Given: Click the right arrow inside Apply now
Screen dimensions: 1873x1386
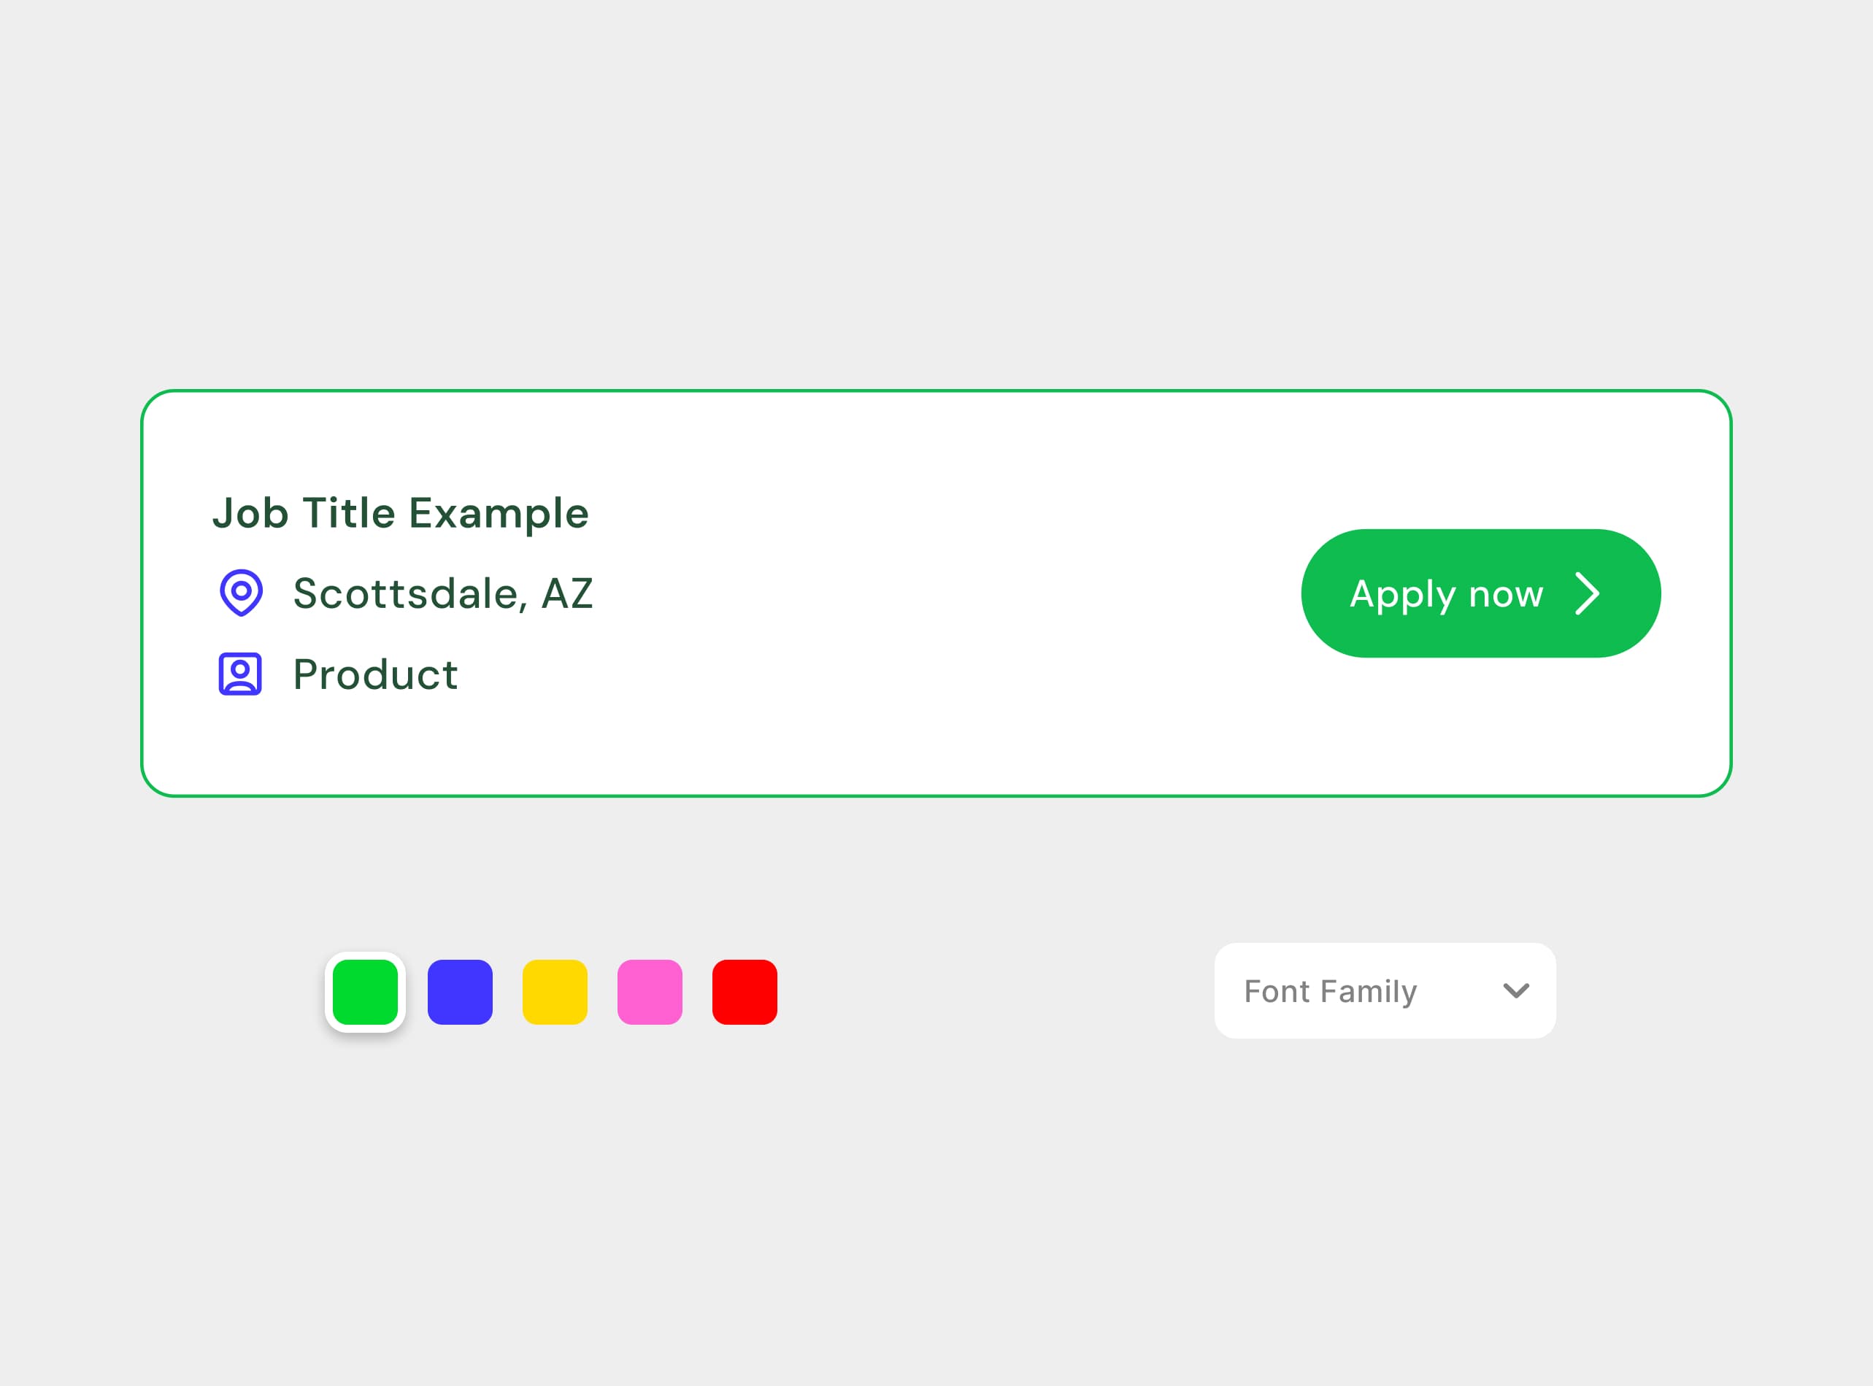Looking at the screenshot, I should pyautogui.click(x=1586, y=594).
